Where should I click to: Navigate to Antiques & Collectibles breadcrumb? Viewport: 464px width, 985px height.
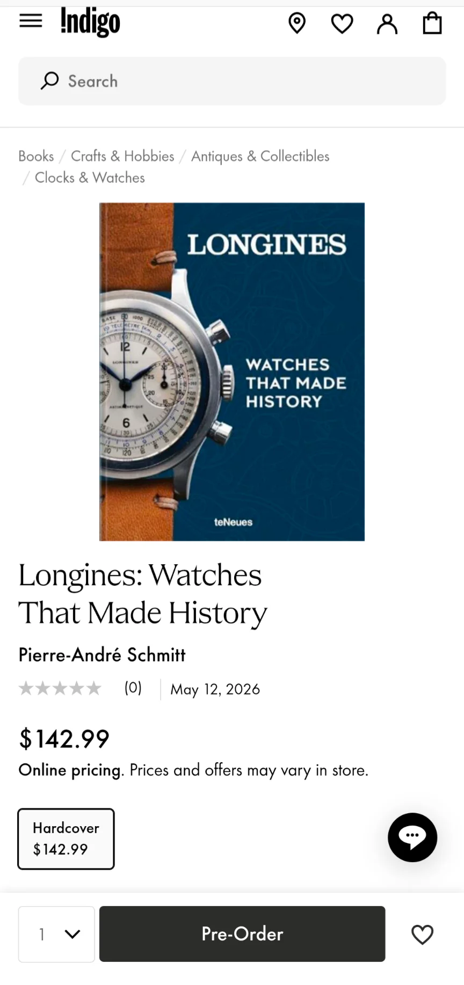[x=260, y=156]
